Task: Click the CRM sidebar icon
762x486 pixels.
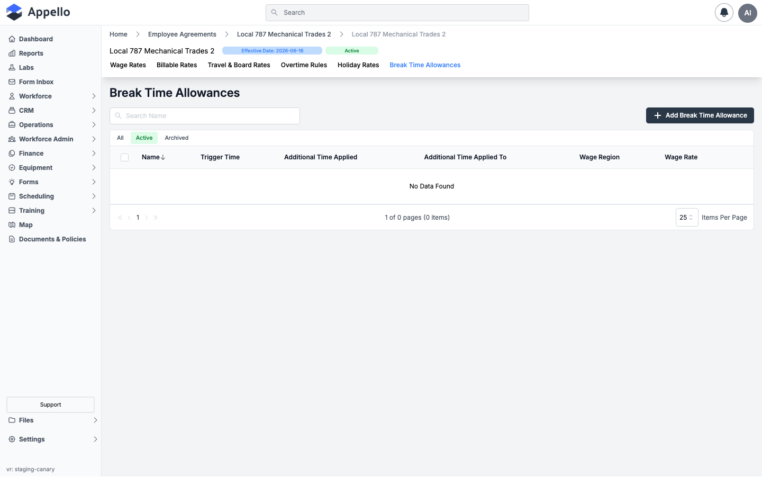Action: coord(12,111)
